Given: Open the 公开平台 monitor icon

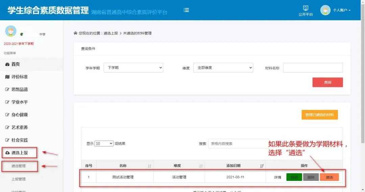Looking at the screenshot, I should (x=306, y=8).
